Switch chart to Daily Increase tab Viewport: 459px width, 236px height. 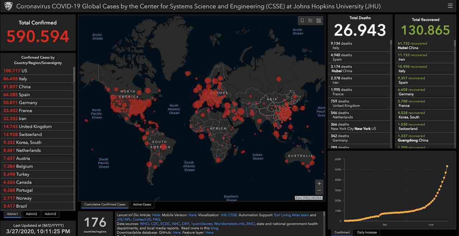coord(367,232)
